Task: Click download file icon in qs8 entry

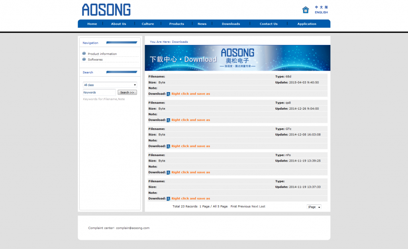Action: pyautogui.click(x=169, y=120)
